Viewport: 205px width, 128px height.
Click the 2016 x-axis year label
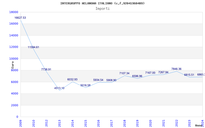coord(98,123)
